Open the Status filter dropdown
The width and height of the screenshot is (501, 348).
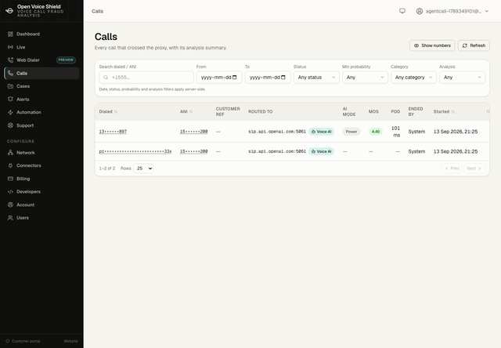click(x=316, y=78)
